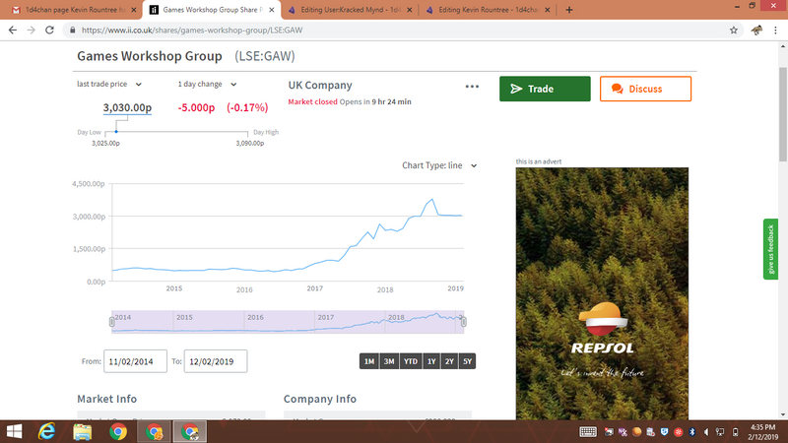Open the first Chrome taskbar icon

click(x=118, y=431)
